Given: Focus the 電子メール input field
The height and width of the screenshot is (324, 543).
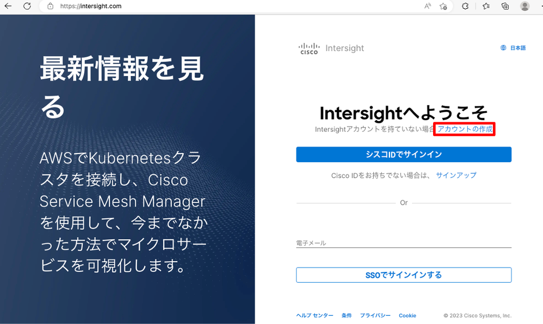Looking at the screenshot, I should coord(404,243).
